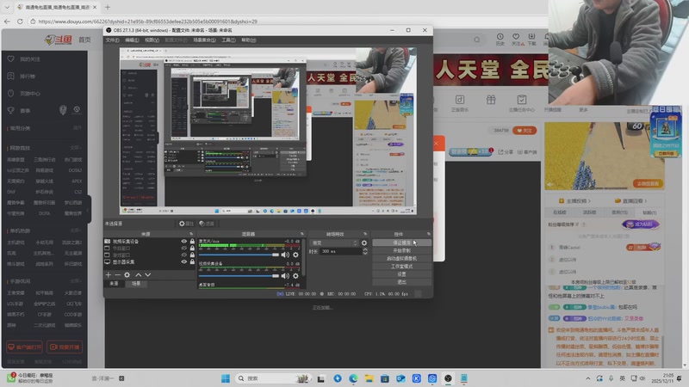This screenshot has height=387, width=689.
Task: Toggle visibility of 显示器采集 source
Action: [x=183, y=262]
